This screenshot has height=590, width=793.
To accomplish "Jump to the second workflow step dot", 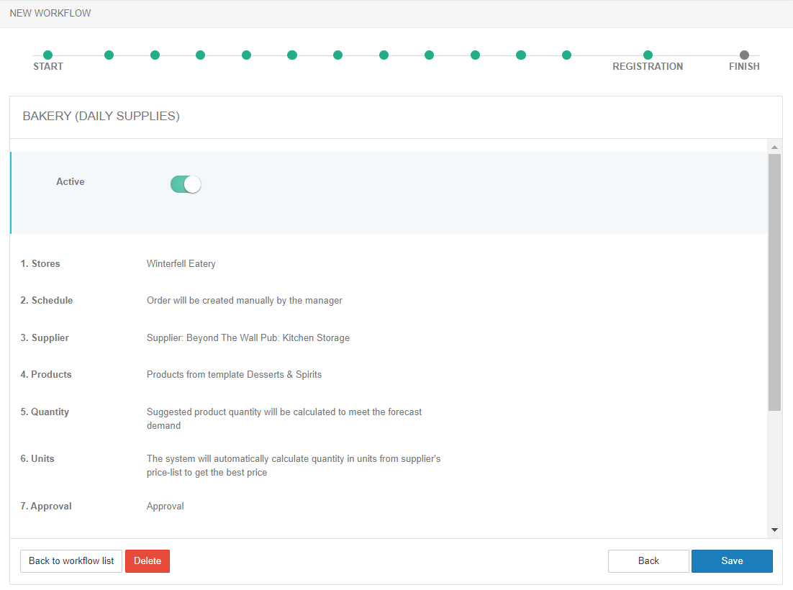I will 109,55.
